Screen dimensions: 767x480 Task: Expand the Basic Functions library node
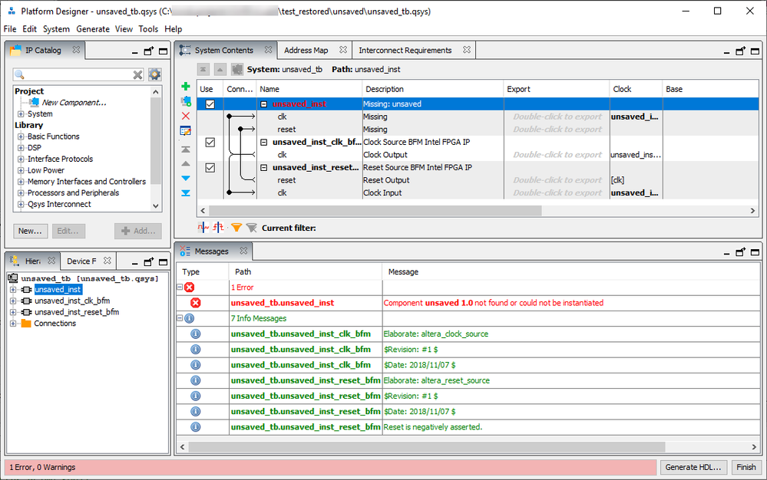[21, 136]
